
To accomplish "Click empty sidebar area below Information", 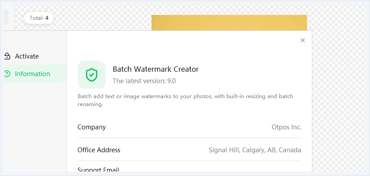I will pos(35,127).
